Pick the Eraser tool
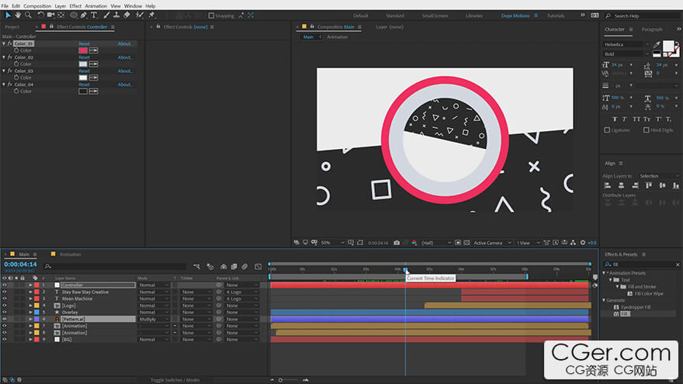 127,15
